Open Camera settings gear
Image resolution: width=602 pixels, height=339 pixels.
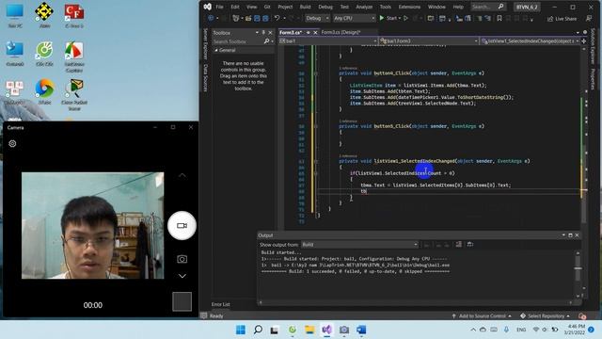pyautogui.click(x=12, y=143)
